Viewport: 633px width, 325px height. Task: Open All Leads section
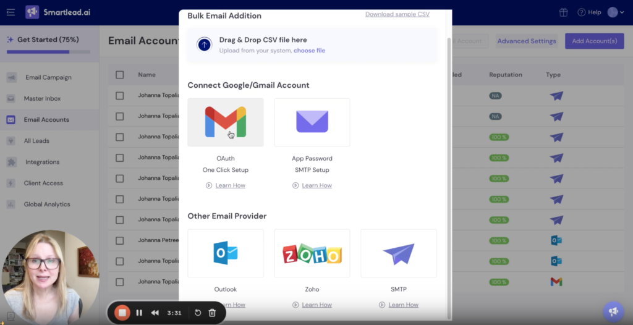[x=36, y=141]
